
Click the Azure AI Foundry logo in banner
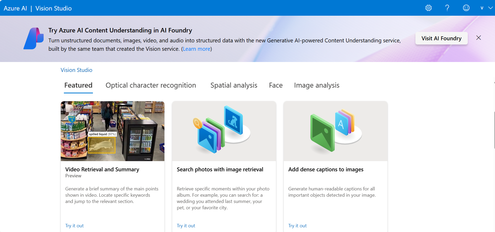click(34, 38)
